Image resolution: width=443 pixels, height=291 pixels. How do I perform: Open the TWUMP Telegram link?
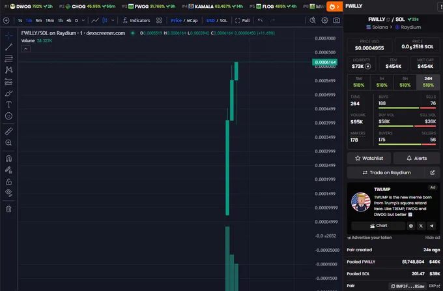coord(431,226)
